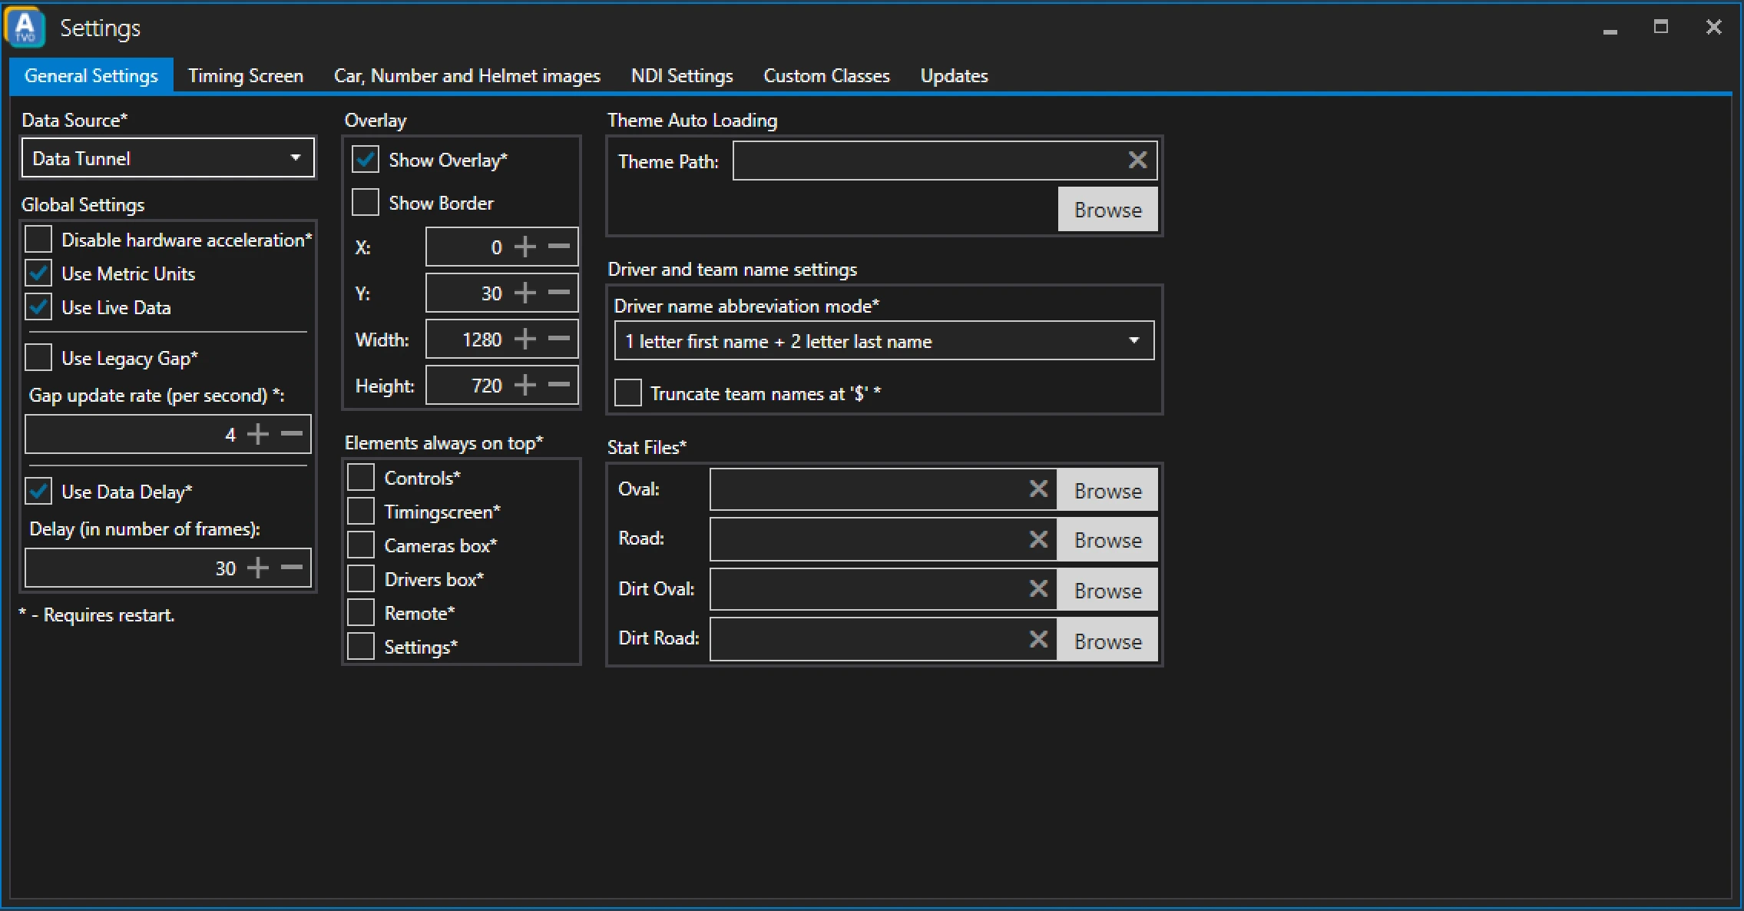Image resolution: width=1744 pixels, height=911 pixels.
Task: Switch to the Updates tab
Action: [954, 75]
